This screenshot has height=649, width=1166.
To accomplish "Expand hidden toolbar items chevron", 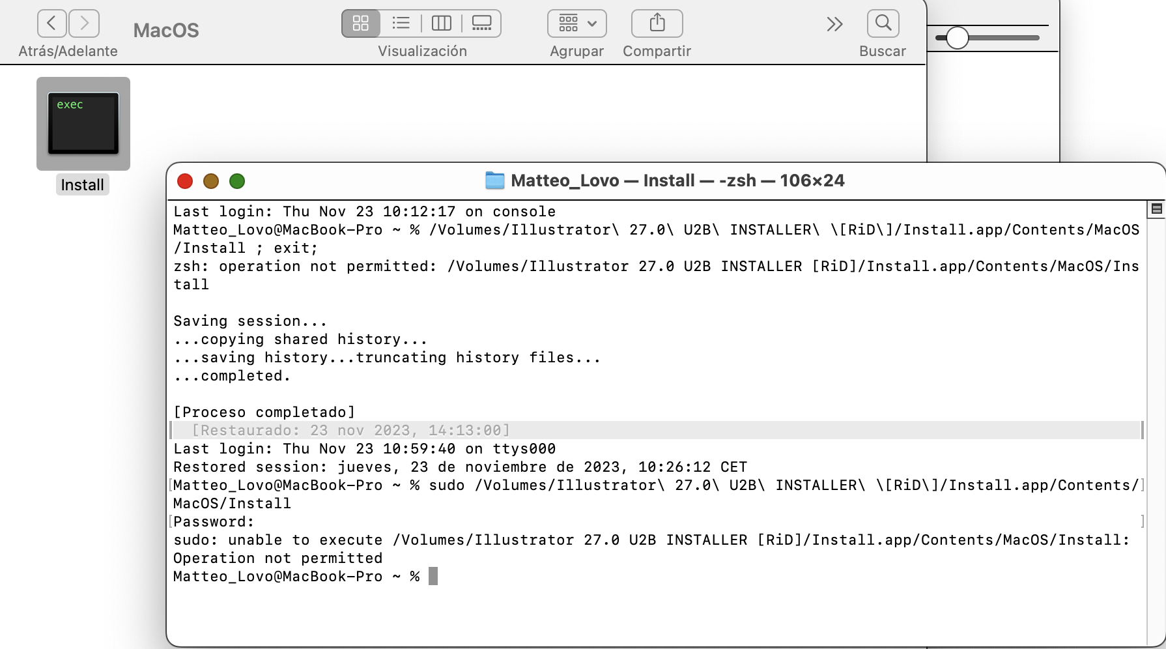I will point(834,24).
